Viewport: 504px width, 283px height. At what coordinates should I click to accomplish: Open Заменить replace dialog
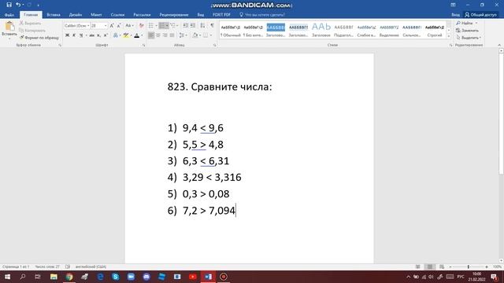point(467,31)
